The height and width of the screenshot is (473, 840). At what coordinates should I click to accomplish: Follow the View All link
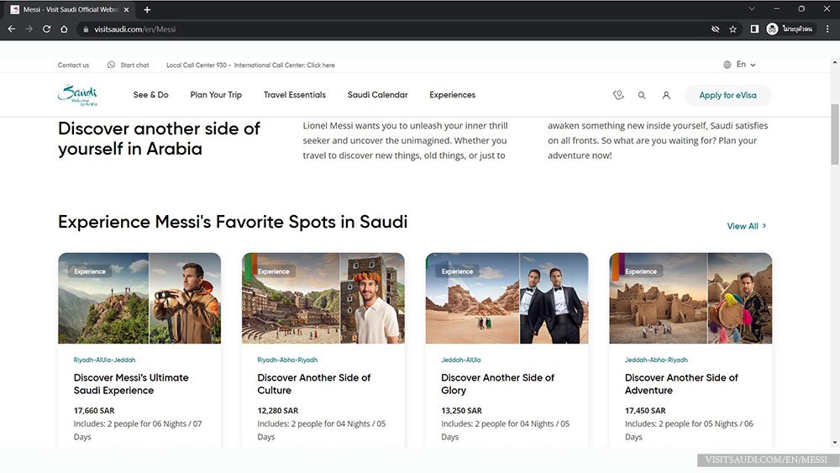pyautogui.click(x=746, y=226)
